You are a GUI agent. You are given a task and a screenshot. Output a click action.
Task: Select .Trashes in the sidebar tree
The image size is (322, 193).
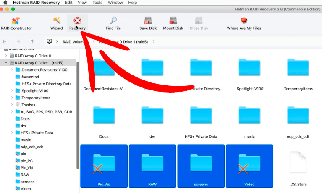pos(26,105)
